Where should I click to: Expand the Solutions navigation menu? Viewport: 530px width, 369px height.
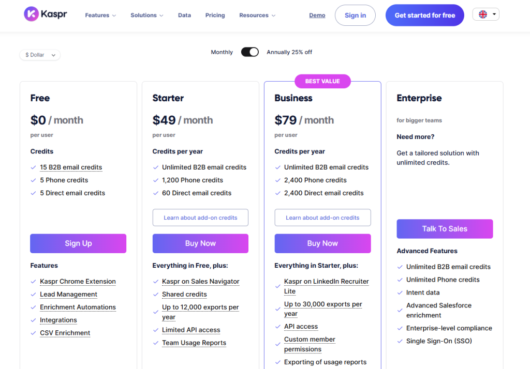(147, 16)
